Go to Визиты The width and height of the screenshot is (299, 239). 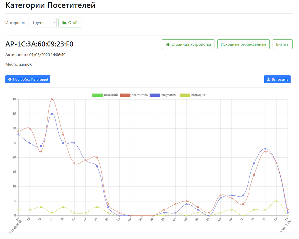283,44
